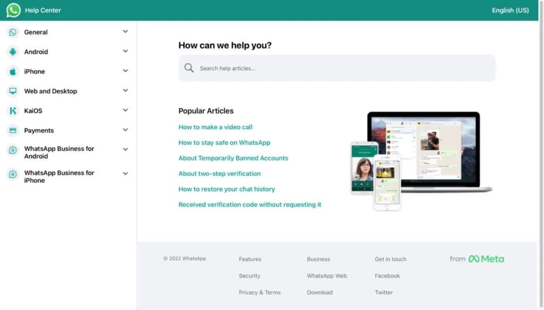This screenshot has height=310, width=544.
Task: Expand the General section chevron
Action: click(x=125, y=31)
